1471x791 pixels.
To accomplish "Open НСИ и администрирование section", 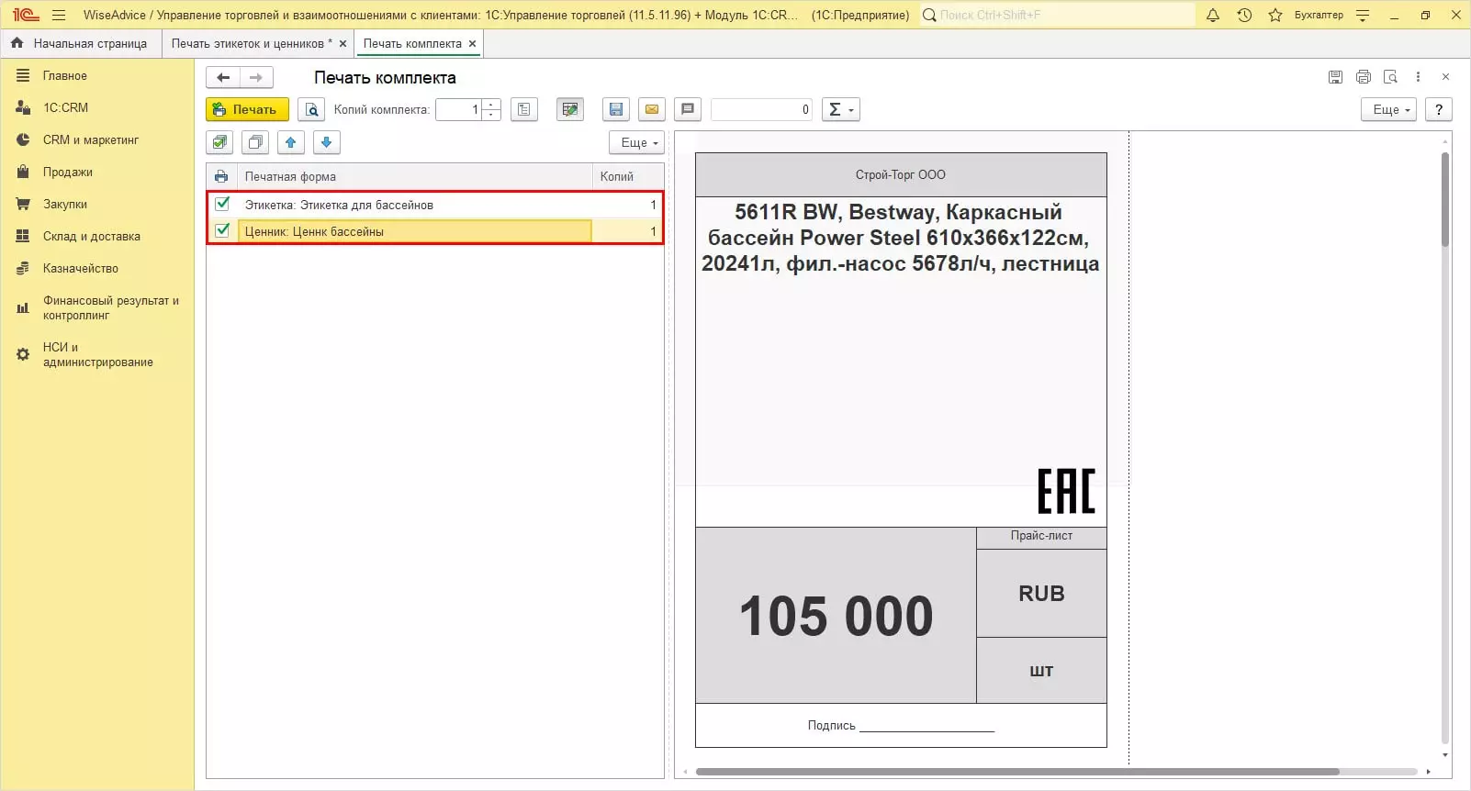I will (97, 354).
